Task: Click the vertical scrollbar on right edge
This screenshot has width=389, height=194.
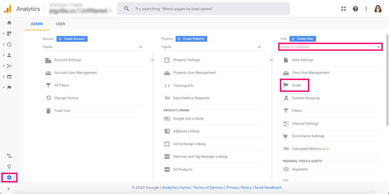Action: point(387,79)
